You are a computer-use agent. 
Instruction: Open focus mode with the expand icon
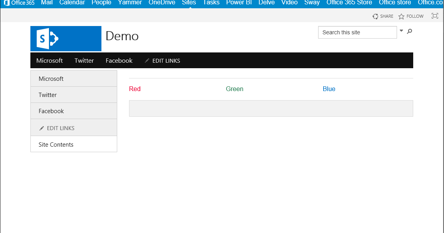point(435,16)
